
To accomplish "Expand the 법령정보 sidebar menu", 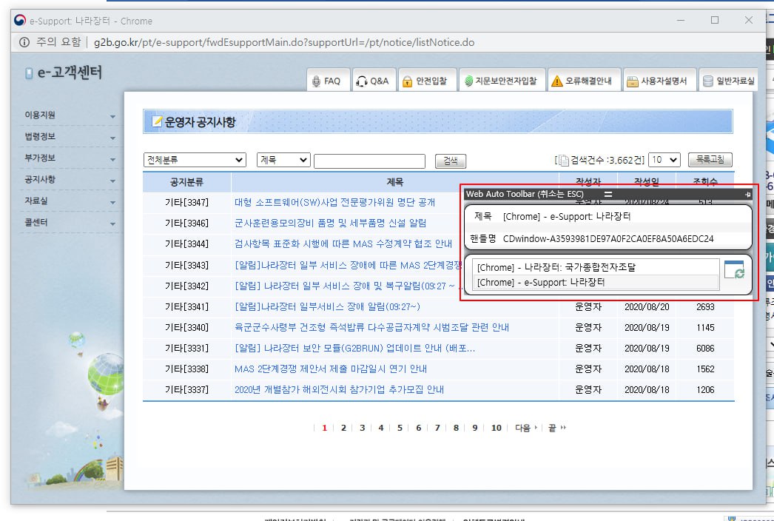I will tap(70, 137).
